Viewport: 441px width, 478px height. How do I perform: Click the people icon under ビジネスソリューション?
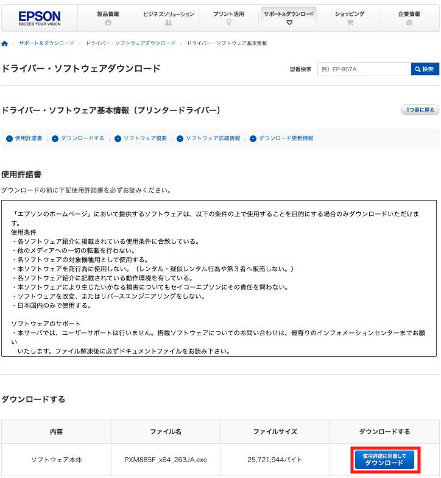point(168,23)
